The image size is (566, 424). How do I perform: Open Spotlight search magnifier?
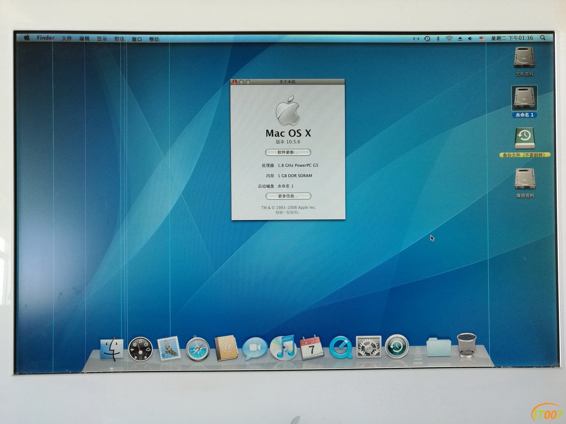pyautogui.click(x=543, y=38)
